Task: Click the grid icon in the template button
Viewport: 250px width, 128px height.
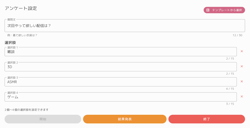Action: point(208,10)
